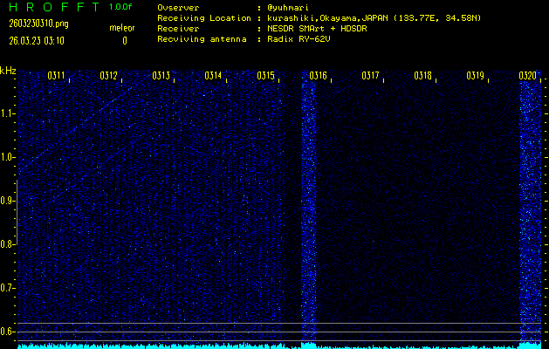The image size is (549, 349).
Task: Select the 0316 time marker
Action: tap(318, 76)
